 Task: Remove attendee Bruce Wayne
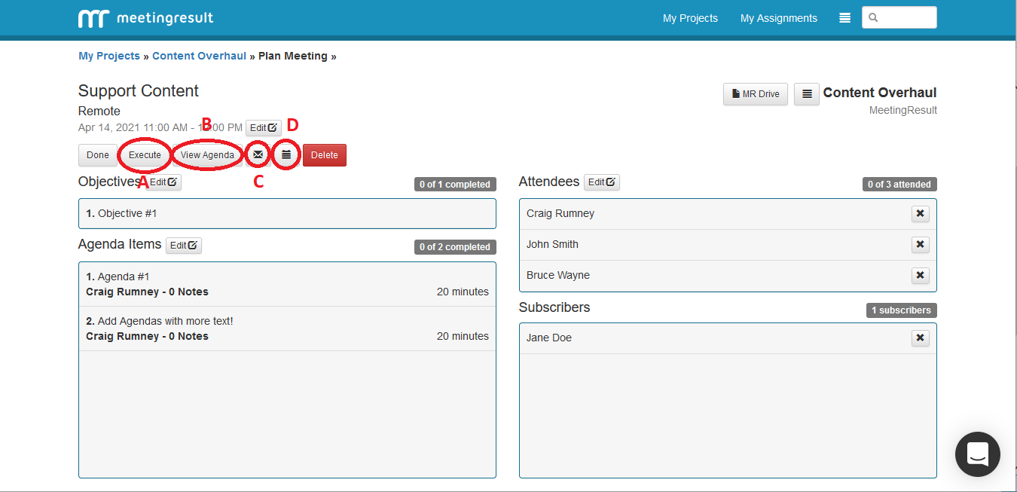pos(920,276)
